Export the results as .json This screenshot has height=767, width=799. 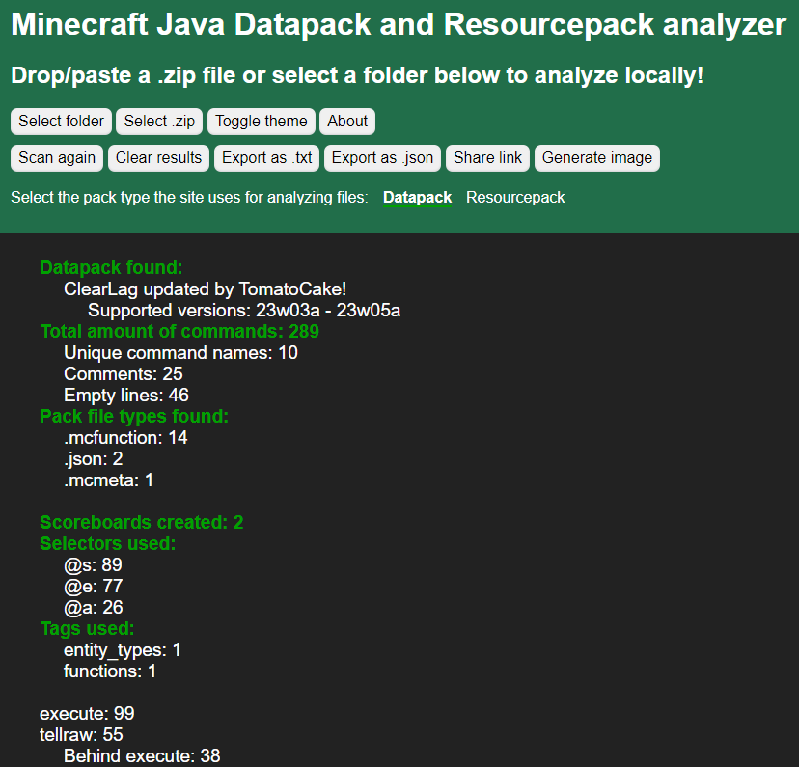[382, 157]
